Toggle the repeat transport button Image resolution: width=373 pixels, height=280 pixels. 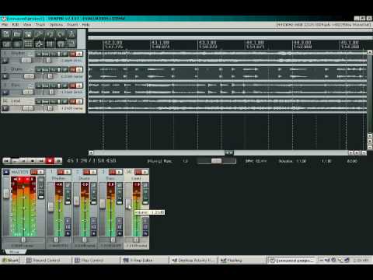(x=58, y=161)
